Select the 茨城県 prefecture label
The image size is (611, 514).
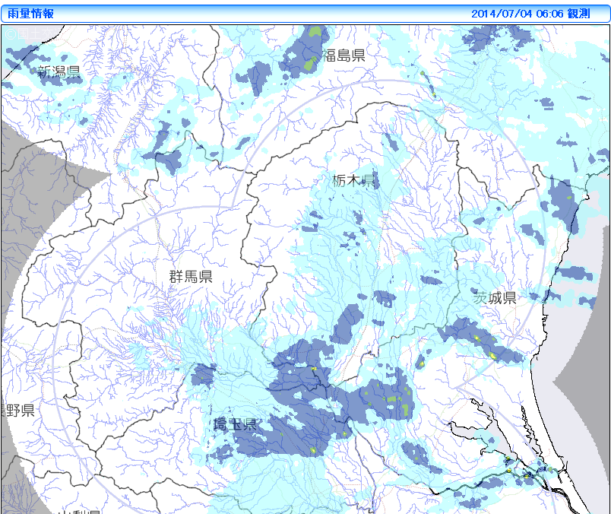click(x=495, y=297)
